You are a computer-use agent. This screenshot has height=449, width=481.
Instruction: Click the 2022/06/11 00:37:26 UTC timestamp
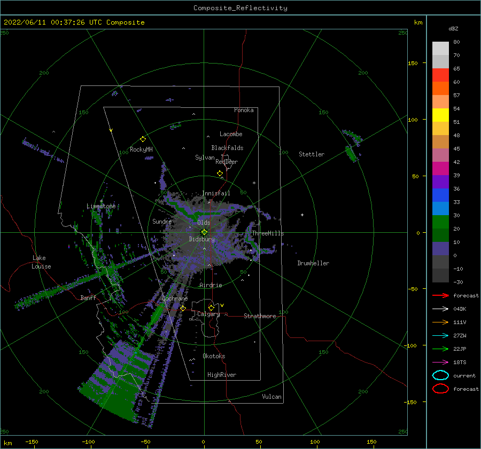tap(53, 22)
